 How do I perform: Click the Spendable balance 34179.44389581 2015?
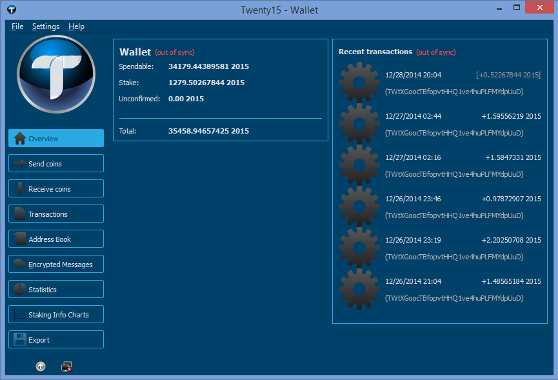(x=208, y=66)
